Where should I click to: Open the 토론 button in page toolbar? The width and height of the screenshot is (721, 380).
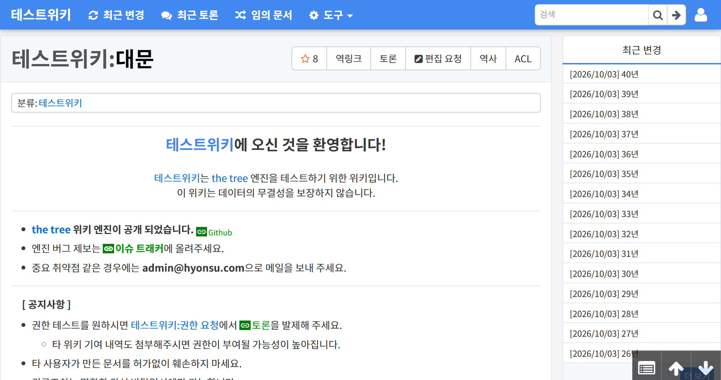tap(388, 59)
